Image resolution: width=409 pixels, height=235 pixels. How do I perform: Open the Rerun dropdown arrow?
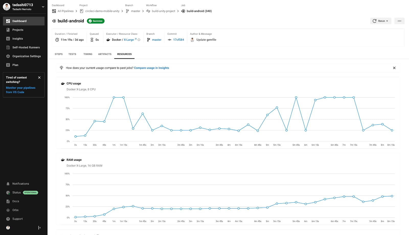[387, 21]
